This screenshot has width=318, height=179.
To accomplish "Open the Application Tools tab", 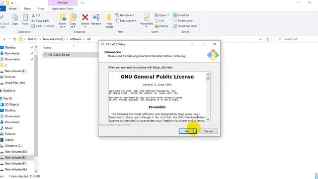I will point(63,8).
